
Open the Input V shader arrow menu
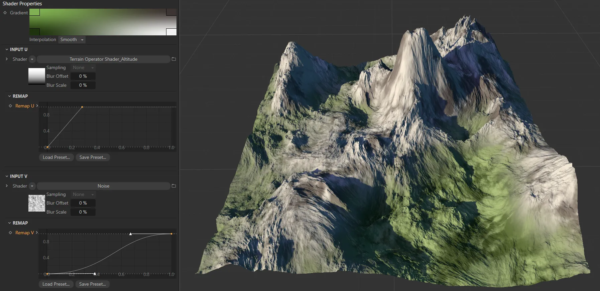point(32,186)
